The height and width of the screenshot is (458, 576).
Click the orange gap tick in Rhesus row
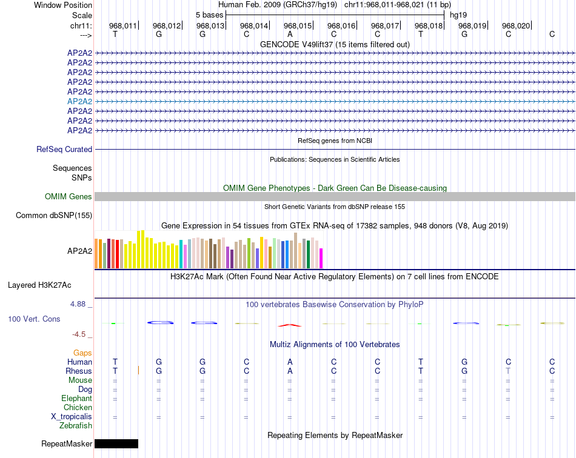click(138, 370)
